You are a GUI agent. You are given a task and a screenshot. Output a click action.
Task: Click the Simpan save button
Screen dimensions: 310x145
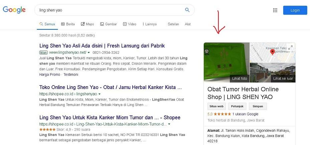click(258, 106)
